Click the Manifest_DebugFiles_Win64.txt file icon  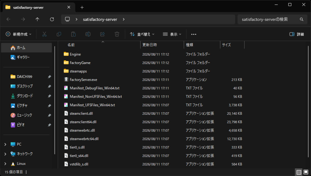click(66, 88)
